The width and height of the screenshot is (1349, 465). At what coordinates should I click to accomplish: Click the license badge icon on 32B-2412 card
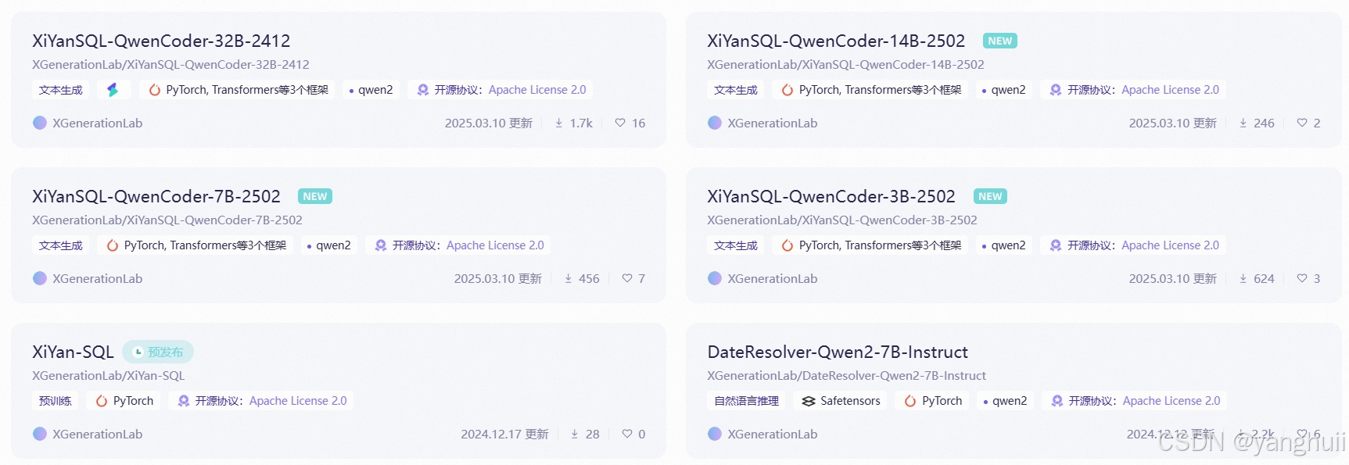pos(423,90)
